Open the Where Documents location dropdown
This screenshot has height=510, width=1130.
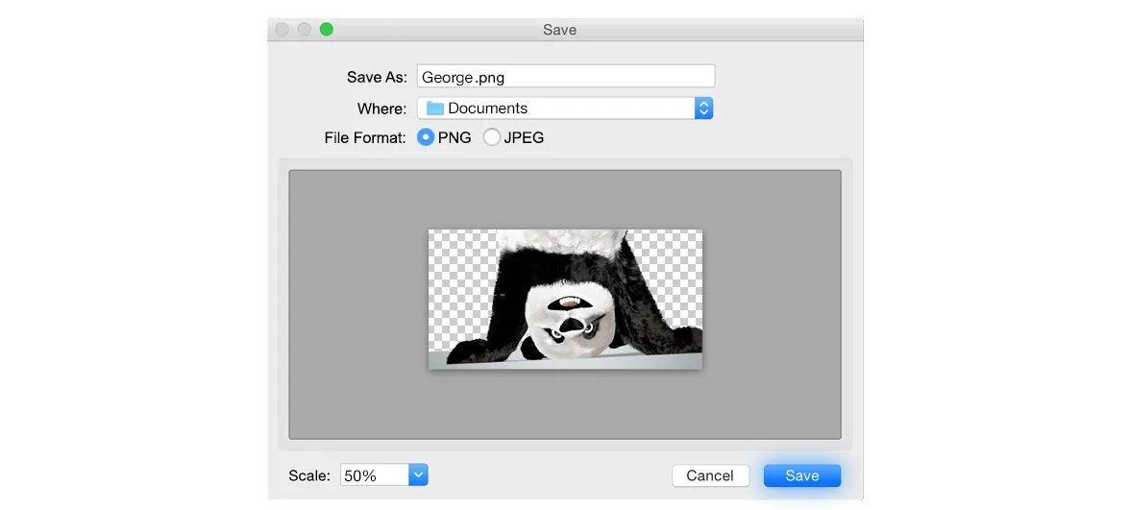pos(565,108)
